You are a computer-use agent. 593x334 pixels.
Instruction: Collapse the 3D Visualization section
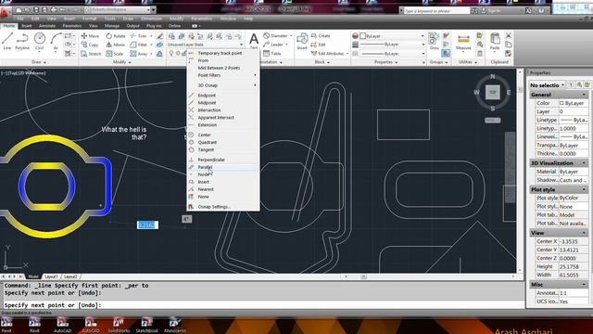[585, 163]
